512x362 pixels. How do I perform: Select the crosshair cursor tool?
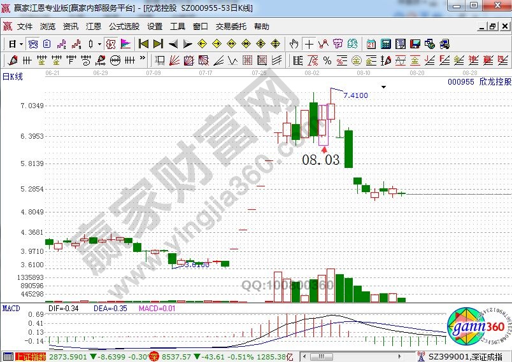point(309,44)
